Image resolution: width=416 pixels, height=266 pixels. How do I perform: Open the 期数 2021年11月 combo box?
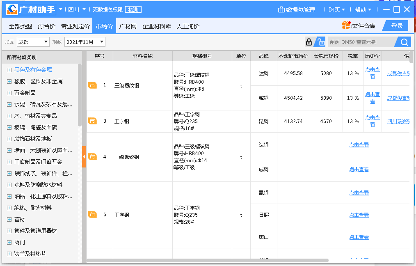[x=85, y=42]
